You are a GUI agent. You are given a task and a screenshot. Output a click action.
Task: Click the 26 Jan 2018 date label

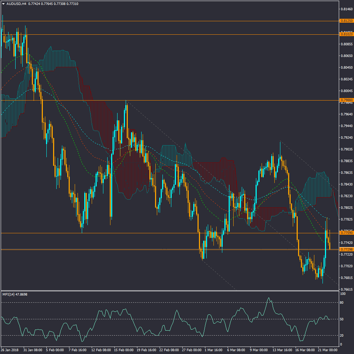click(10, 350)
